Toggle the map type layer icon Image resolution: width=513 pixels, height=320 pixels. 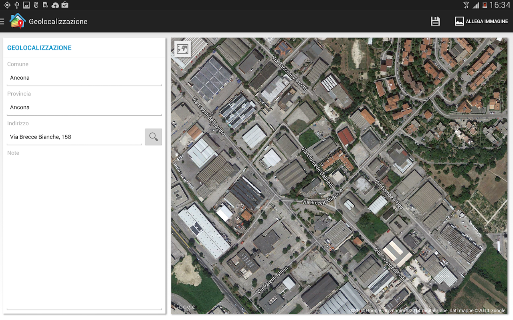click(183, 49)
